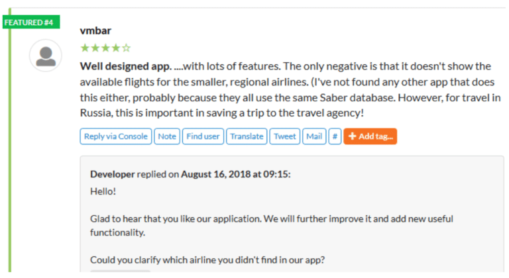The width and height of the screenshot is (509, 278).
Task: Select the fourth green rating star
Action: pyautogui.click(x=116, y=48)
